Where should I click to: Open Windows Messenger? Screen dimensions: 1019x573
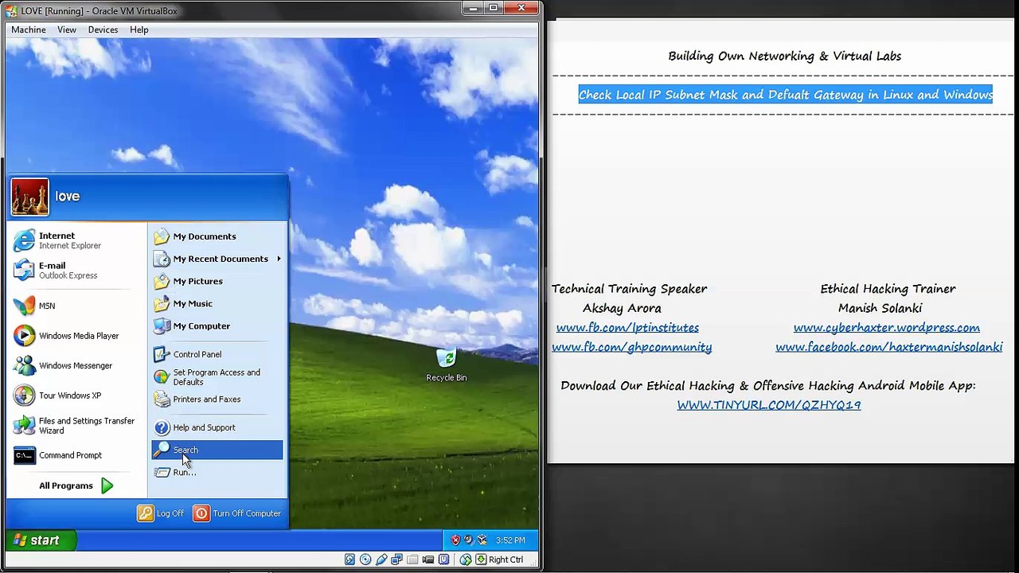pyautogui.click(x=76, y=366)
